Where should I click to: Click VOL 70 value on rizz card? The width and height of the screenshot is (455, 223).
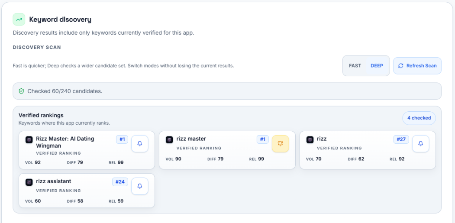click(314, 159)
